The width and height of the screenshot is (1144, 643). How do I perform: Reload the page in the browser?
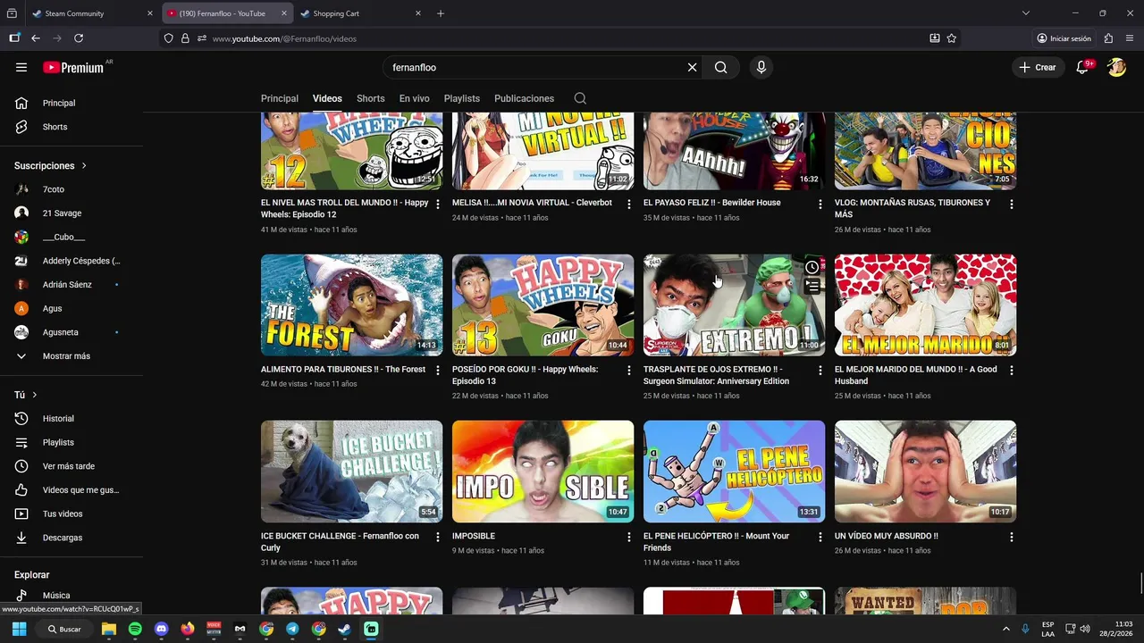pos(79,38)
